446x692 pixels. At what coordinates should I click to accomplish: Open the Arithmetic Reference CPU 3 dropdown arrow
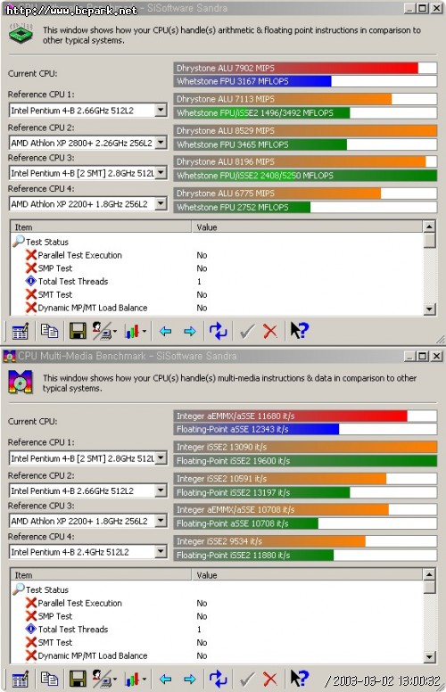[161, 173]
